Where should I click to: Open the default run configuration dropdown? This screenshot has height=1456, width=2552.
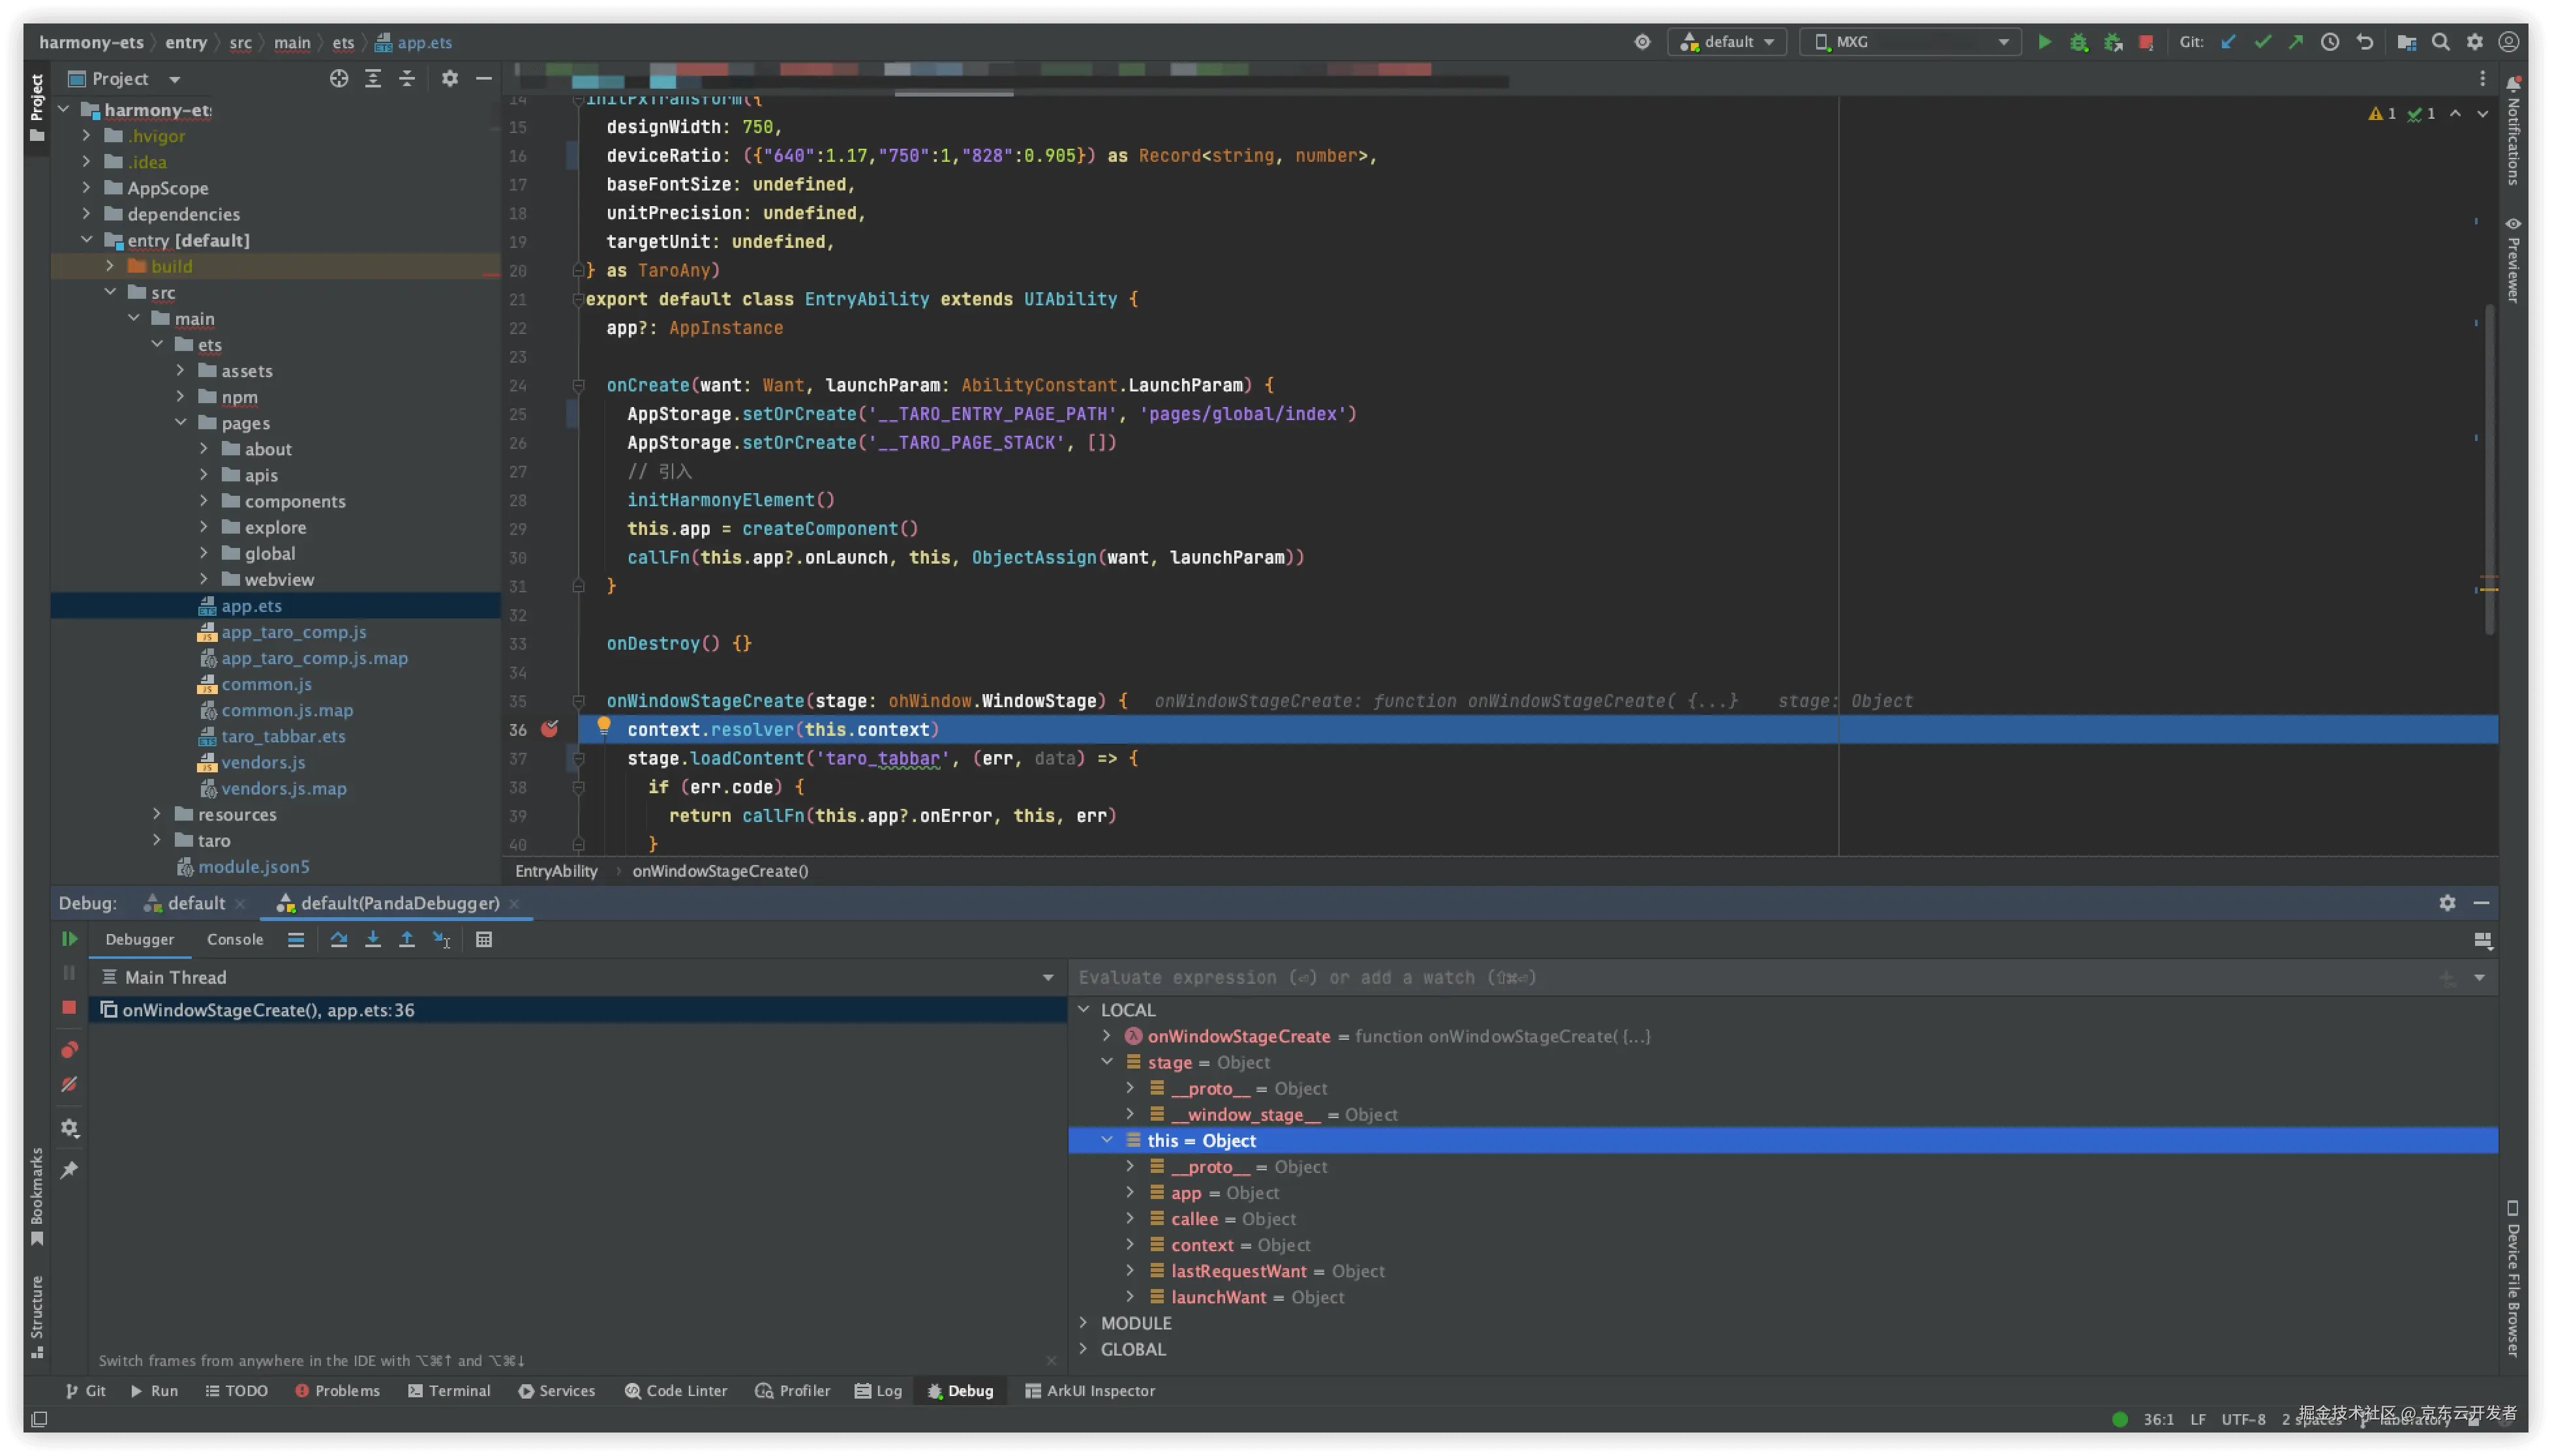tap(1728, 42)
